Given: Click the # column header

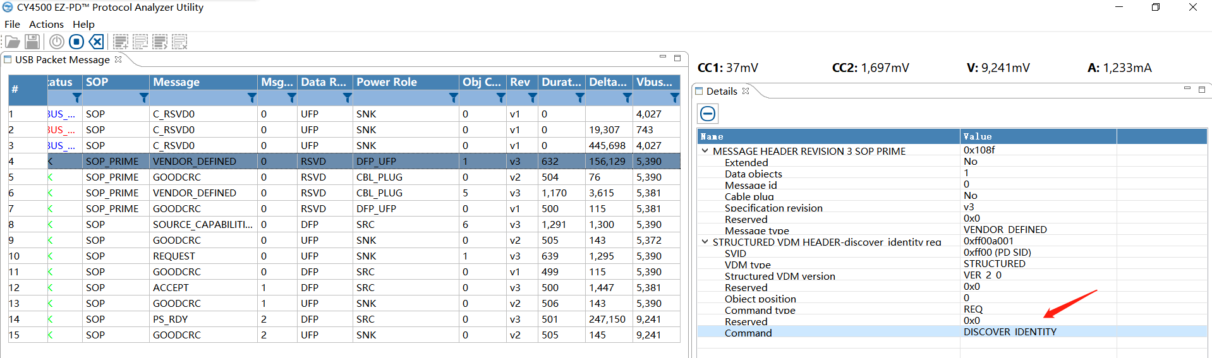Looking at the screenshot, I should [x=28, y=90].
